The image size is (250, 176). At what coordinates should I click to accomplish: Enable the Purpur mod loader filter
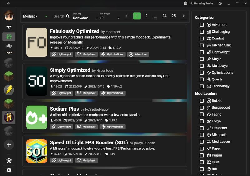(202, 155)
